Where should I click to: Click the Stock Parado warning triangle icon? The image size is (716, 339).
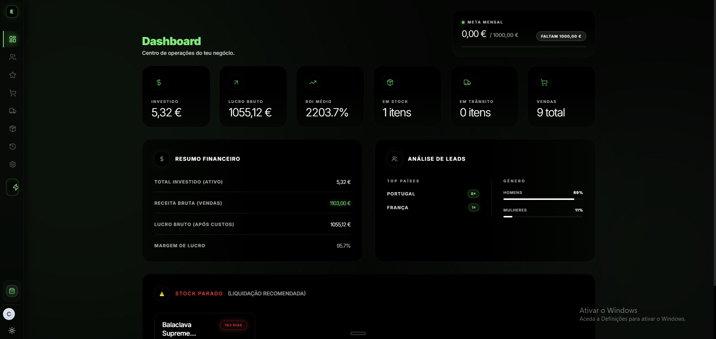[162, 294]
